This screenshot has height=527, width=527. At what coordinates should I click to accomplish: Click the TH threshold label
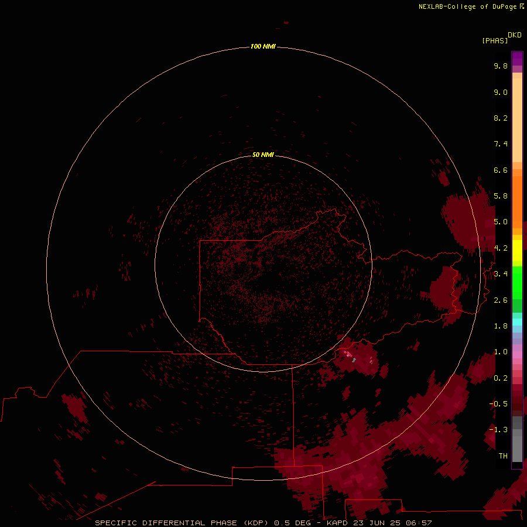pos(503,456)
